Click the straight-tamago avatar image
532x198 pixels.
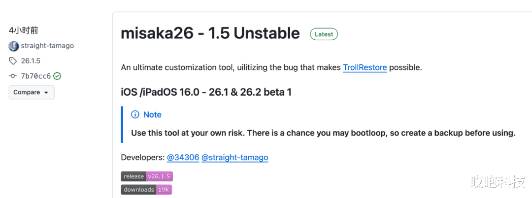pyautogui.click(x=14, y=46)
